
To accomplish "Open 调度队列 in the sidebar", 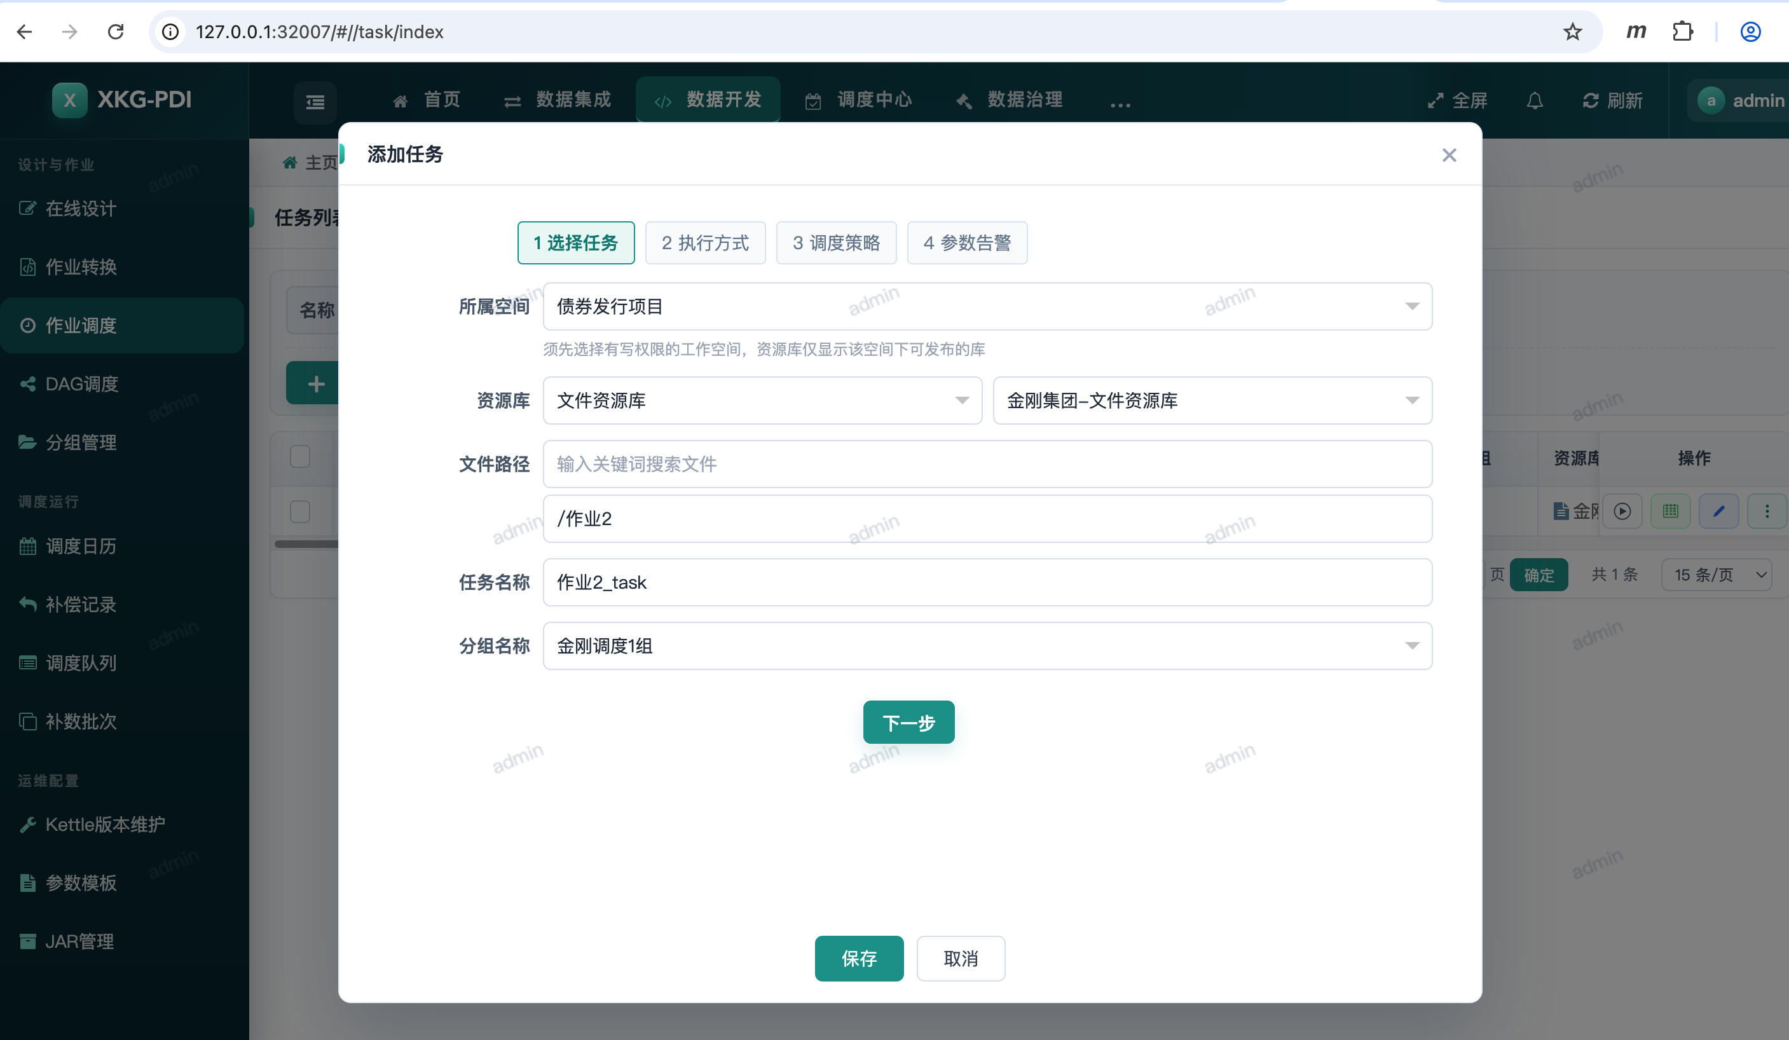I will pos(122,663).
